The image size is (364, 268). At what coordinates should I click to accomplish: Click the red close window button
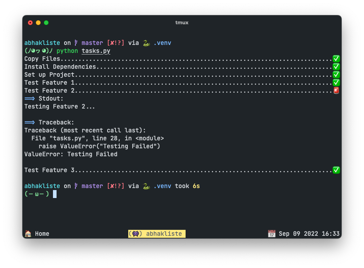(x=30, y=23)
